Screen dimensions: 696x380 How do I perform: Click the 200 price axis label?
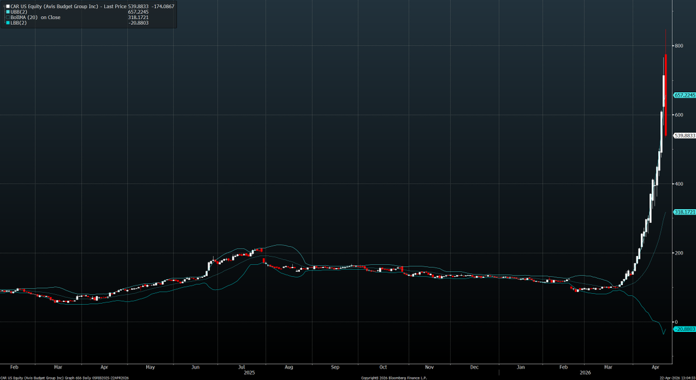tap(679, 253)
